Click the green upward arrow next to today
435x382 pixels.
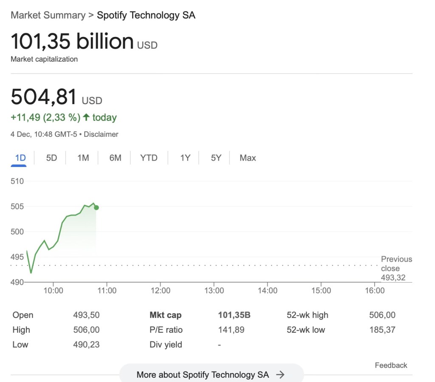click(86, 117)
